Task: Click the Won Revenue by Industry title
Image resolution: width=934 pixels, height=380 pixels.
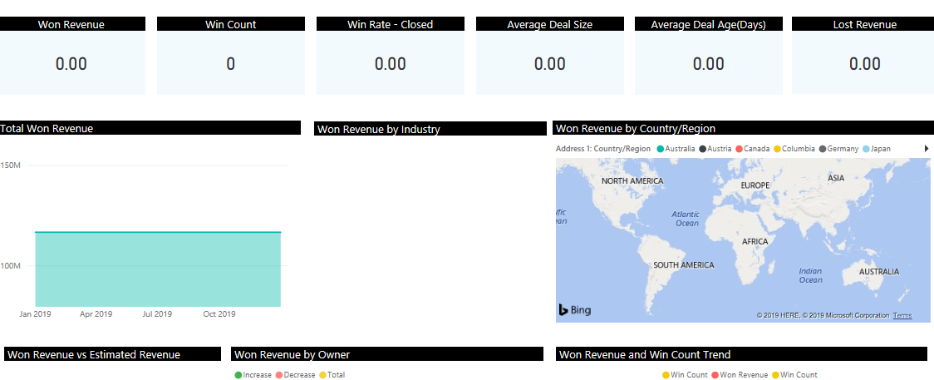Action: pyautogui.click(x=379, y=129)
